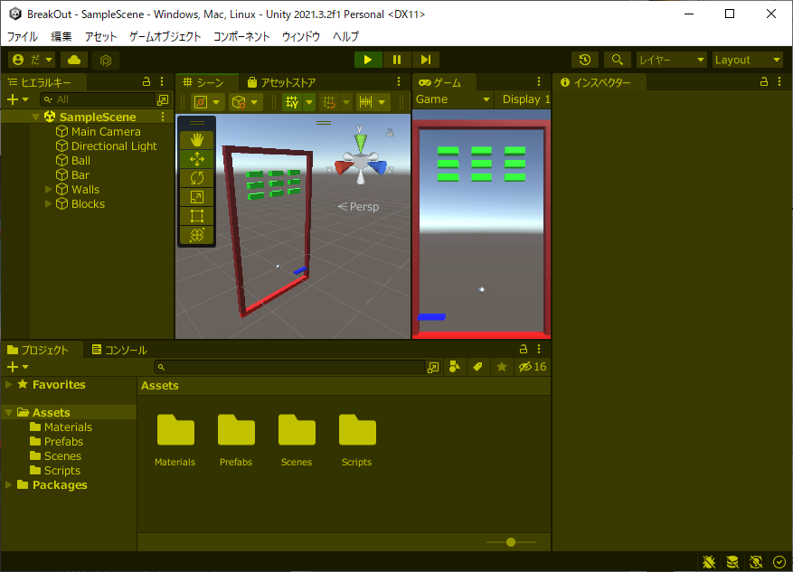The height and width of the screenshot is (572, 793).
Task: Toggle the scene gizmo rotation lock
Action: (x=390, y=133)
